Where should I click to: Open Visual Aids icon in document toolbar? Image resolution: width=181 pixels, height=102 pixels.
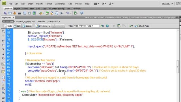(x=124, y=26)
